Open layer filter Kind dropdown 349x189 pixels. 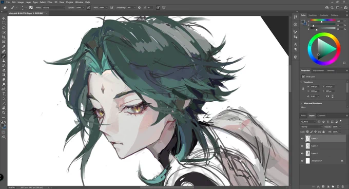pyautogui.click(x=308, y=122)
